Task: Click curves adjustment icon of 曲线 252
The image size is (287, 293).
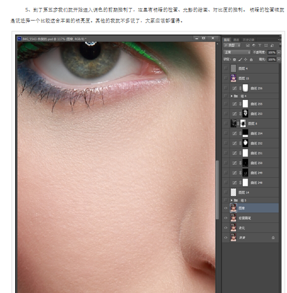Action: tap(234, 143)
